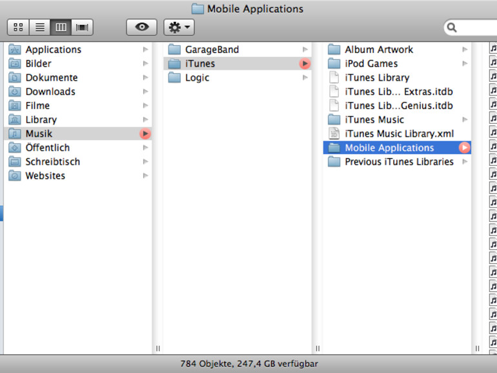
Task: Click the Dokumente folder icon
Action: point(15,77)
